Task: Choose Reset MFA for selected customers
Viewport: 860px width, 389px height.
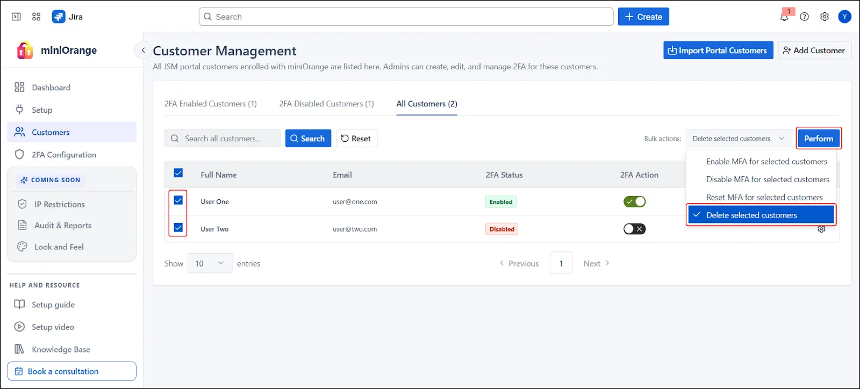Action: [764, 197]
